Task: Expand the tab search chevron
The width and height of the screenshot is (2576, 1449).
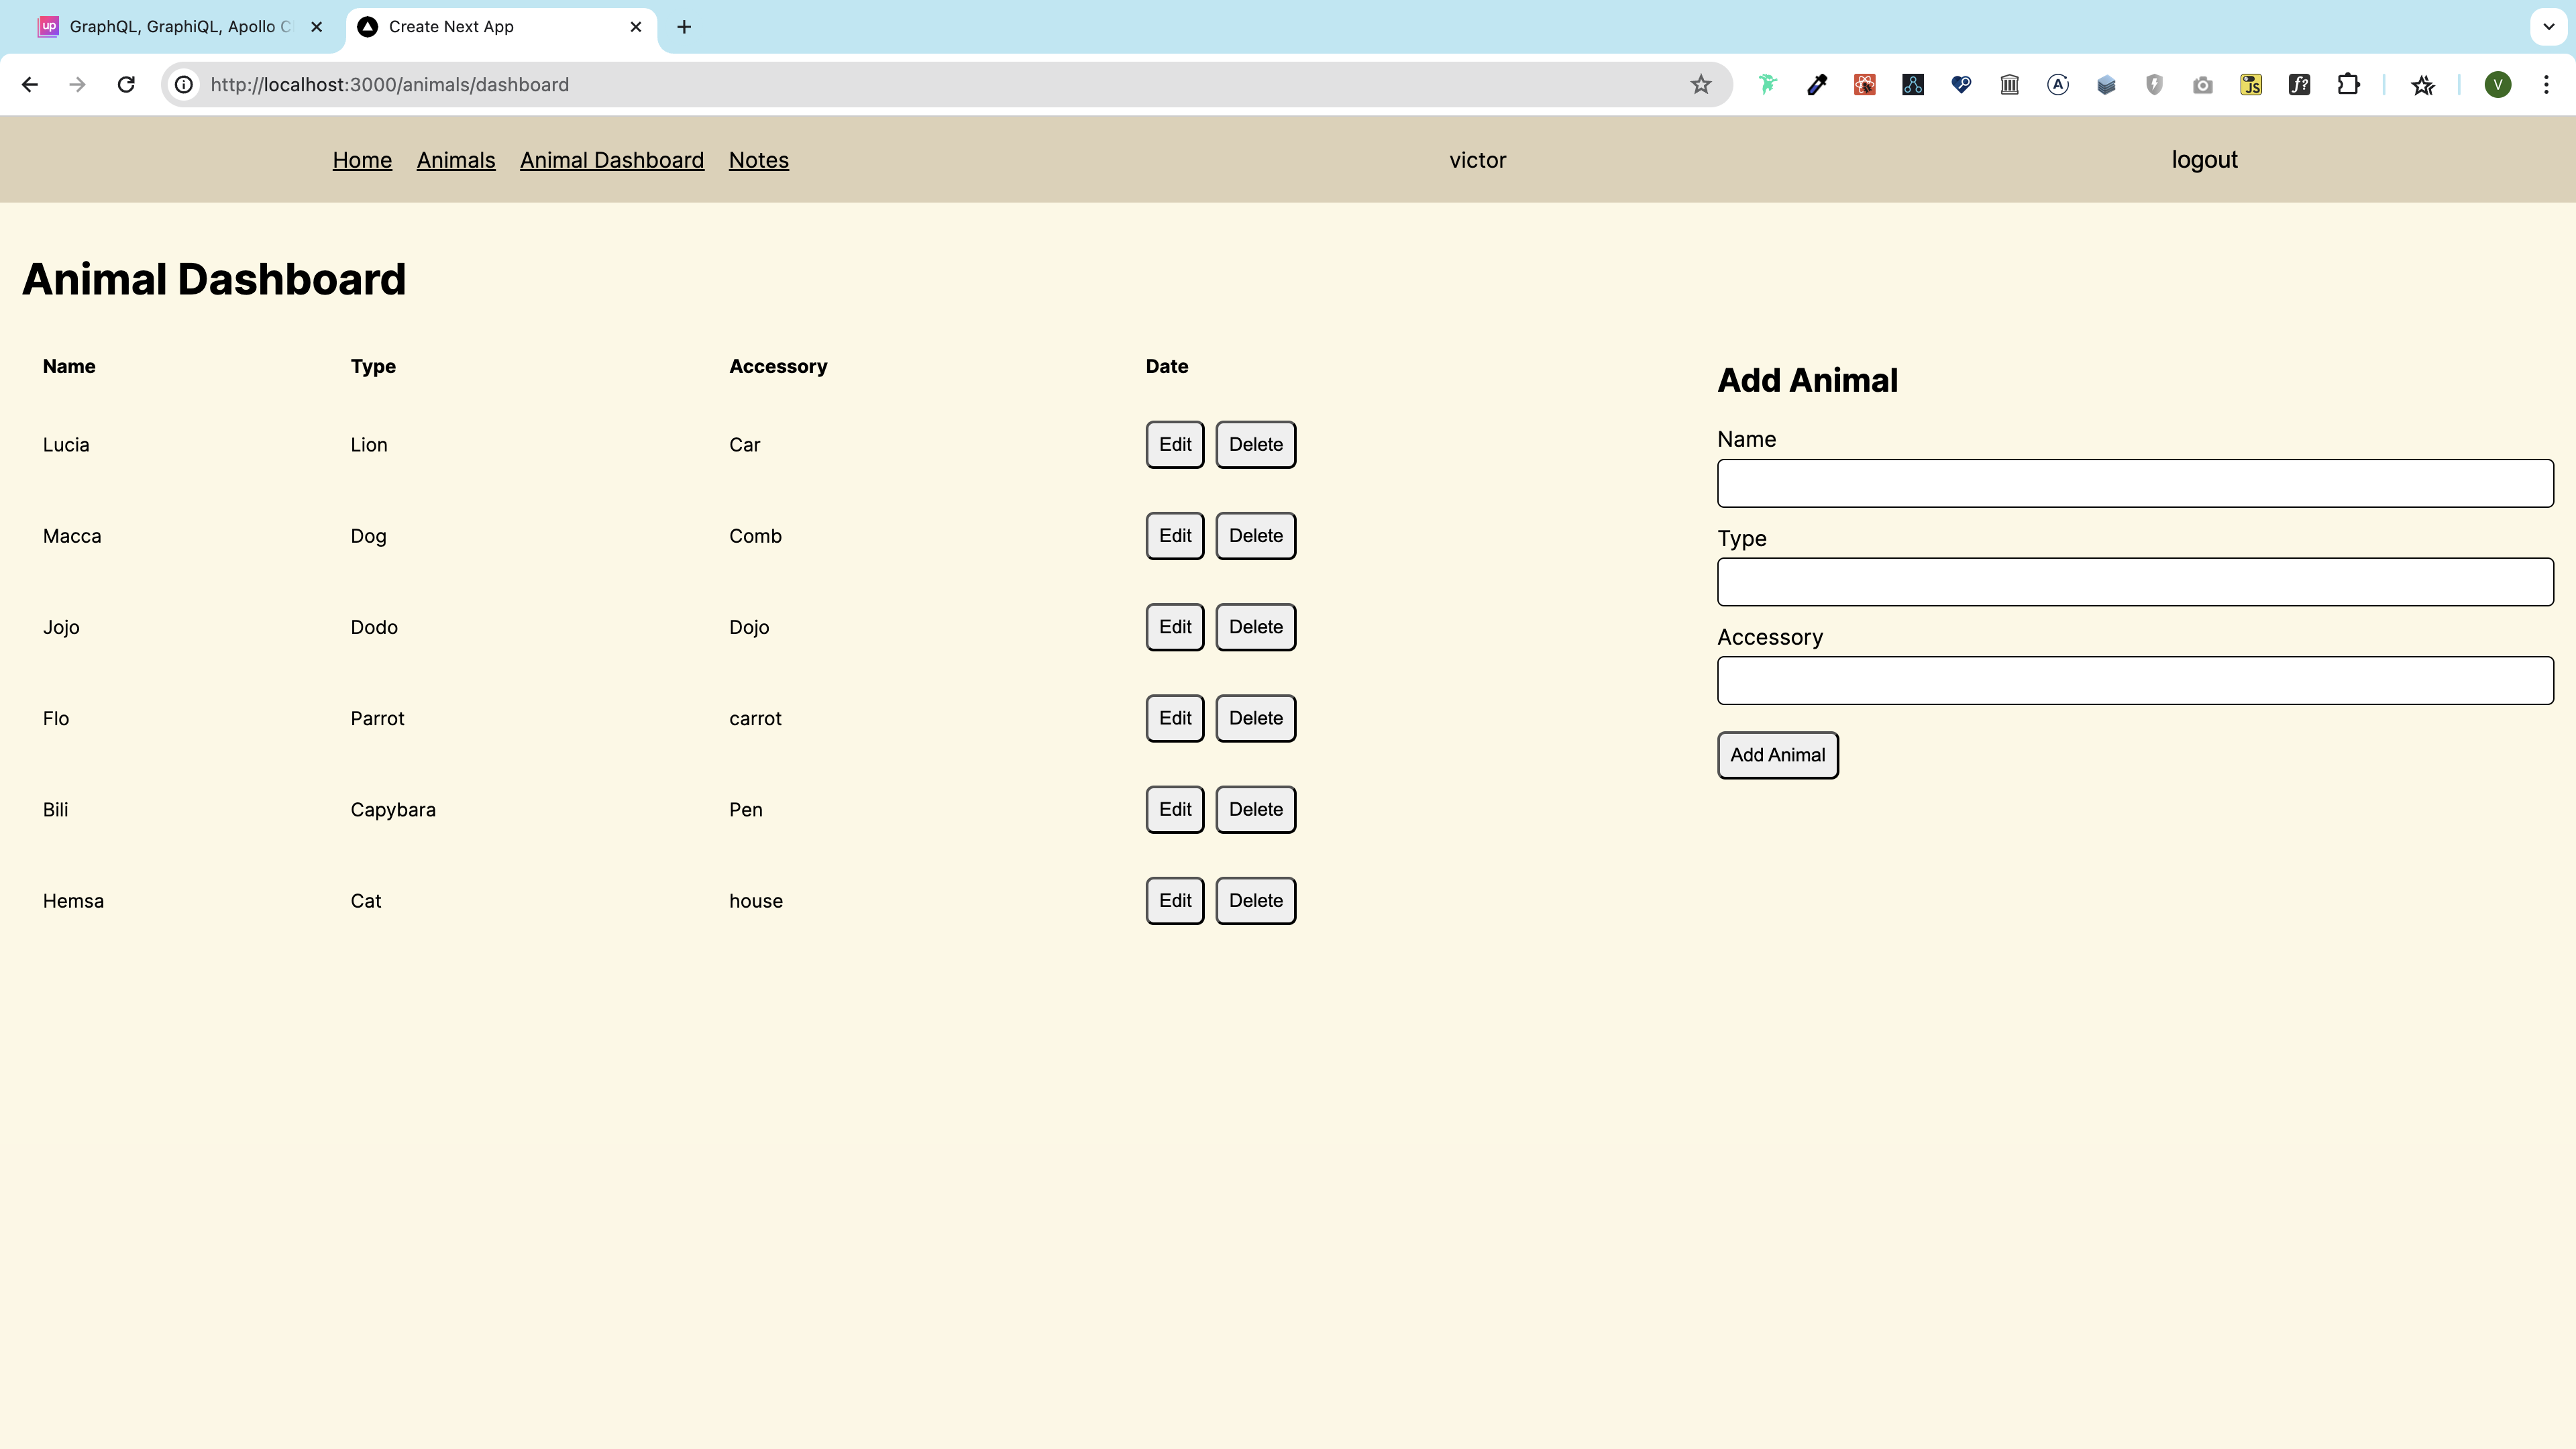Action: pos(2548,27)
